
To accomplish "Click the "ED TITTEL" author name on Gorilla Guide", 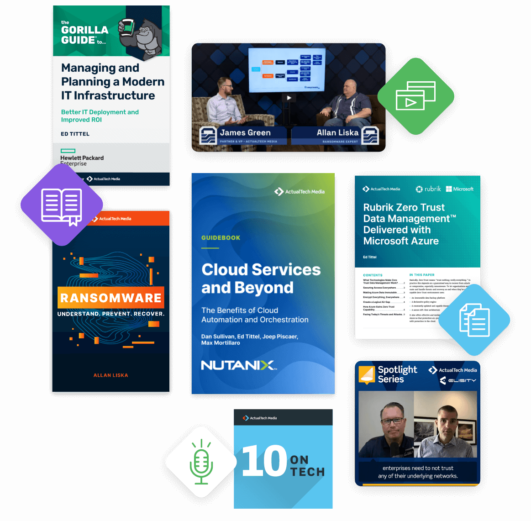I will point(75,134).
